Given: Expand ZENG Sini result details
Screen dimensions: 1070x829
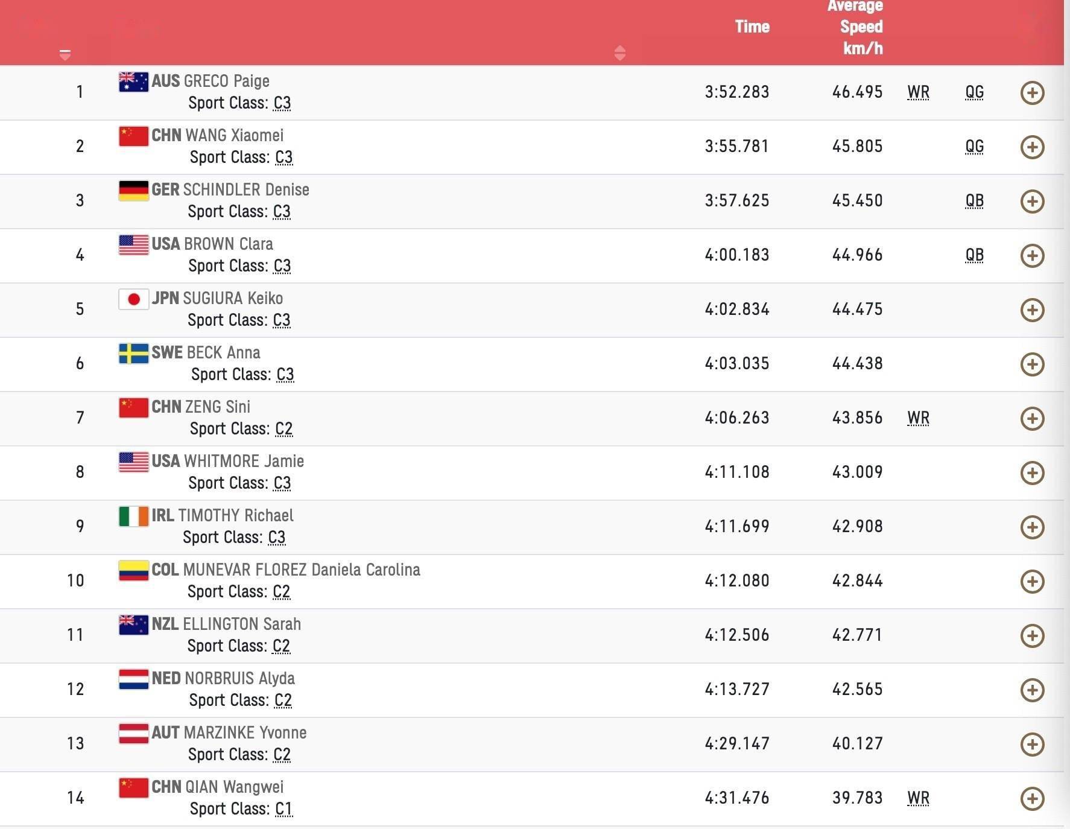Looking at the screenshot, I should tap(1032, 419).
